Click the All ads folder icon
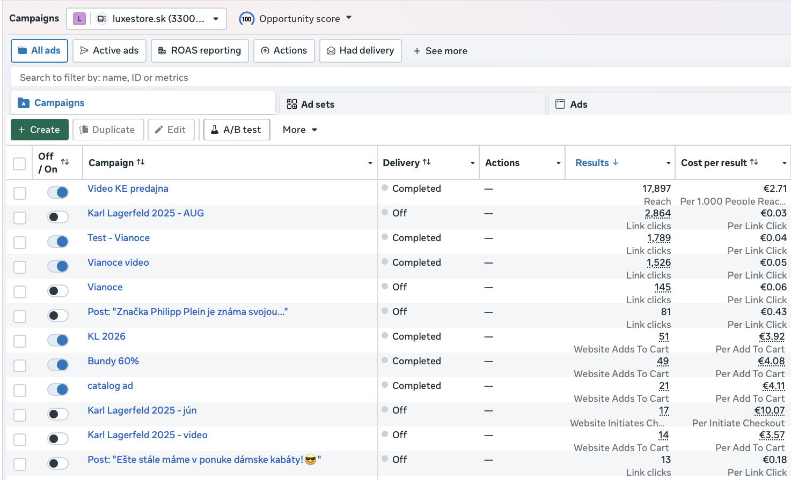Screen dimensions: 791x480 click(23, 50)
